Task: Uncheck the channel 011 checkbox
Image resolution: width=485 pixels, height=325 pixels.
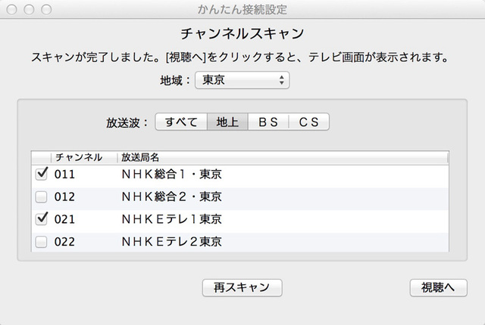Action: pos(41,175)
